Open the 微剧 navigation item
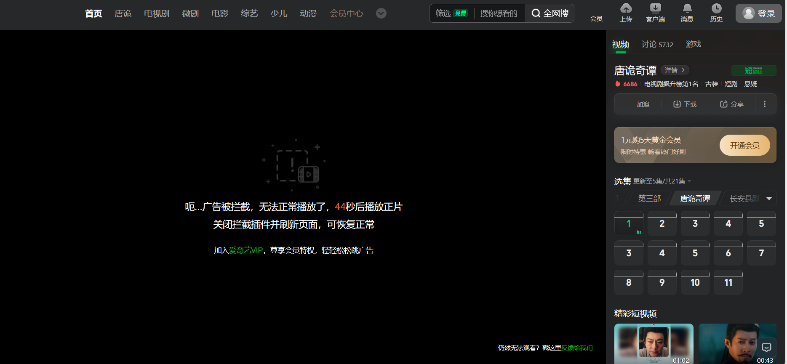The image size is (787, 364). click(x=190, y=13)
